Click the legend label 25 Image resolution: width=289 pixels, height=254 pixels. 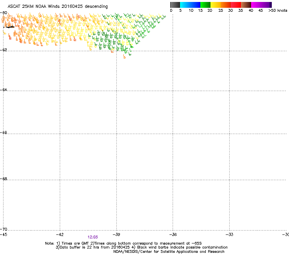pos(221,11)
